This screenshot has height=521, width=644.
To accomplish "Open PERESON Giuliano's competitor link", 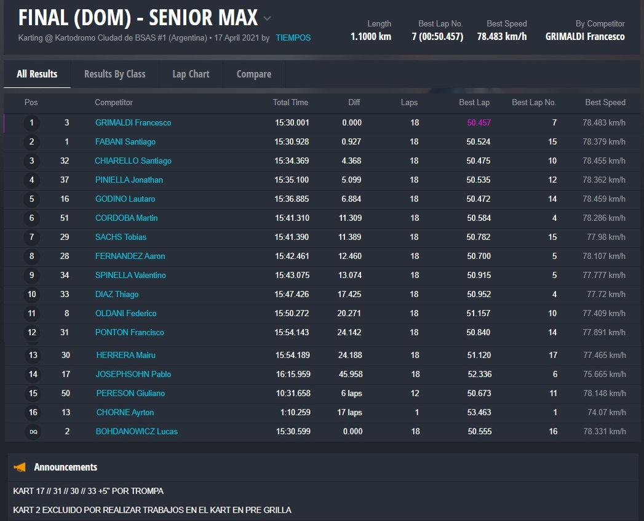I will pos(130,394).
